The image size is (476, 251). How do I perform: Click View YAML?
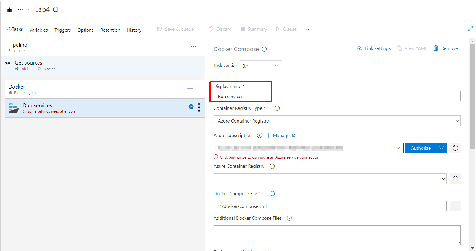(412, 48)
